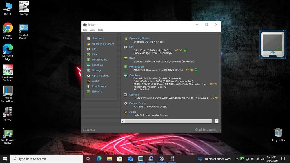
Task: Click the Intel Turbo Boost gadget on desktop
Action: click(x=273, y=44)
